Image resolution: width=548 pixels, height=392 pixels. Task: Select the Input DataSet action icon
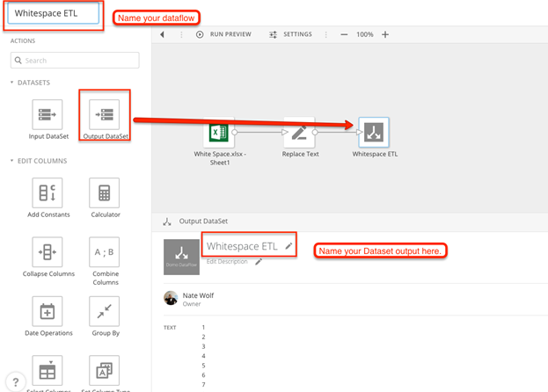(x=47, y=114)
